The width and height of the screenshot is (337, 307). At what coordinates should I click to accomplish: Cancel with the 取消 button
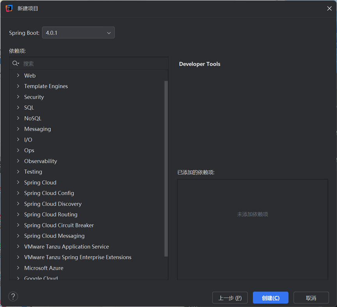(x=311, y=298)
